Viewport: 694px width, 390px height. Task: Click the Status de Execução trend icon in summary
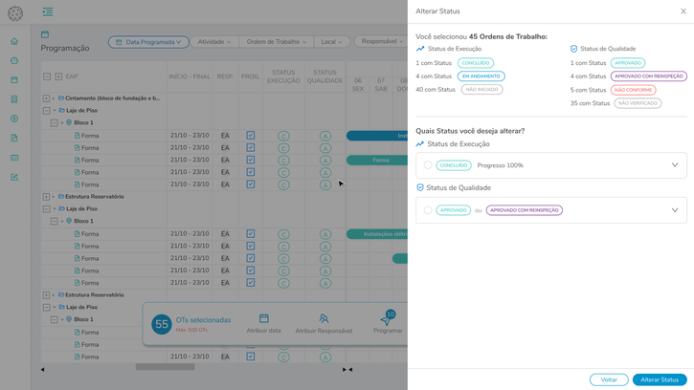[420, 49]
